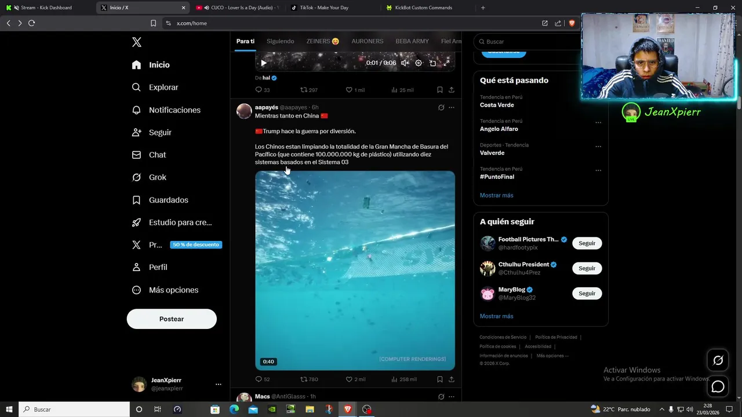
Task: Open Microsoft Edge from taskbar
Action: click(x=234, y=409)
